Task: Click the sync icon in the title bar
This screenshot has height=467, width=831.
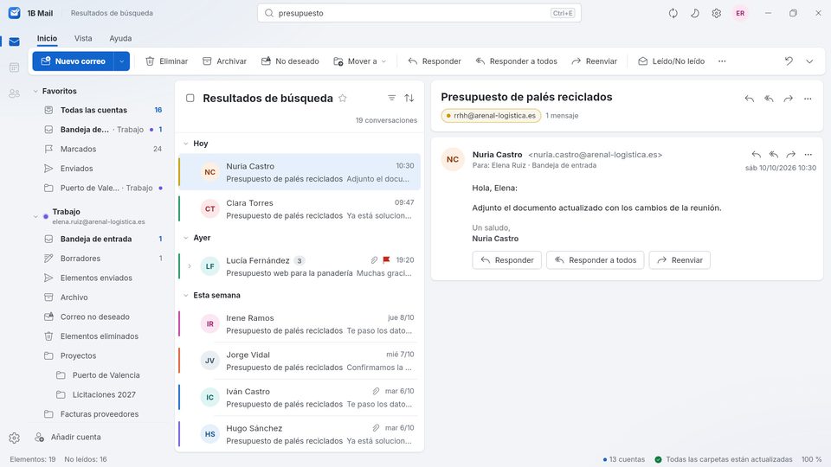Action: tap(673, 13)
